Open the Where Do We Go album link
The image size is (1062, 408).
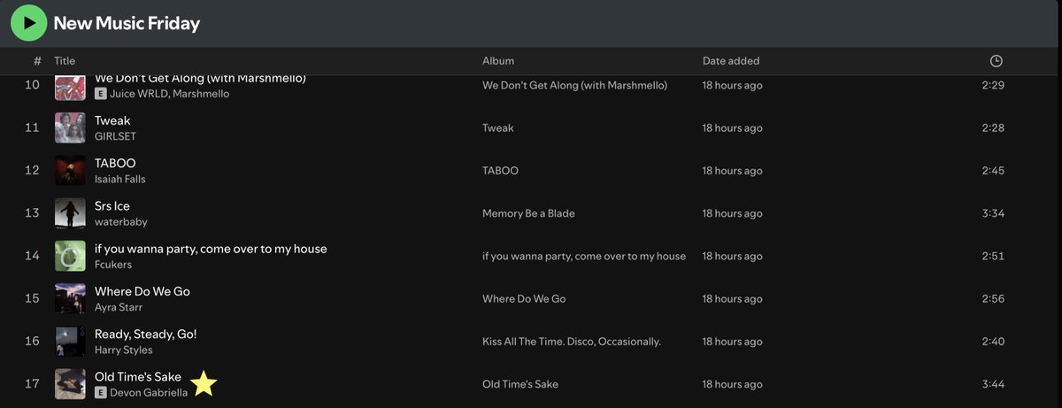524,298
